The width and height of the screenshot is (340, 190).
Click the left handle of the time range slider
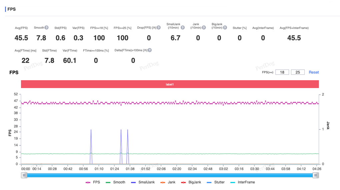[x=24, y=175]
